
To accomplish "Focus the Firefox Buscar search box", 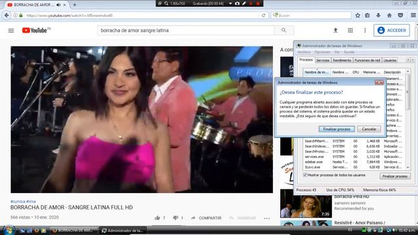I will click(x=311, y=16).
